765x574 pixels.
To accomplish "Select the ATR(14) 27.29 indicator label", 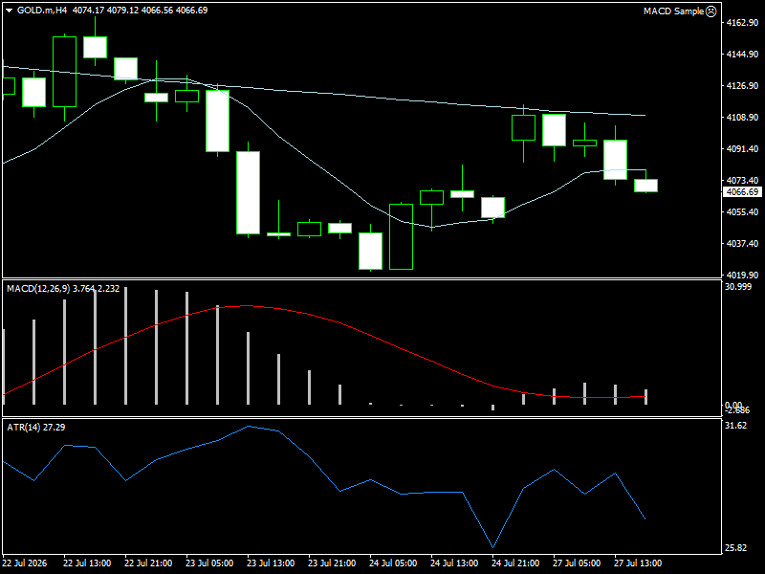I will 36,427.
